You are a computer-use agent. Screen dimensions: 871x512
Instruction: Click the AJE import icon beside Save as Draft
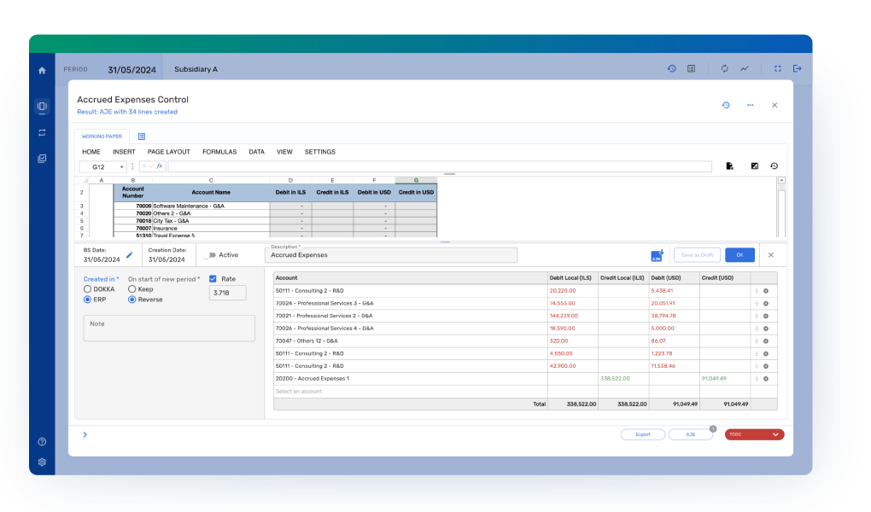coord(657,255)
